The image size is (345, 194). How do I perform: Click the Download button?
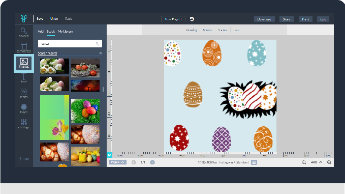[264, 19]
